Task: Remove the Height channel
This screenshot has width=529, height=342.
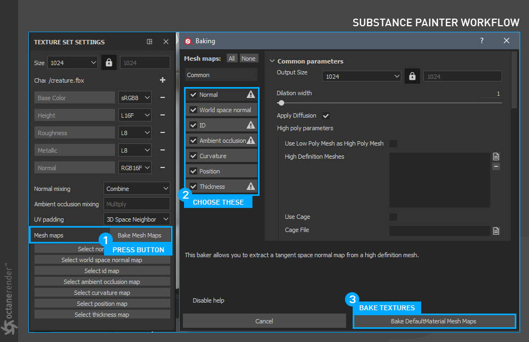Action: (x=163, y=115)
